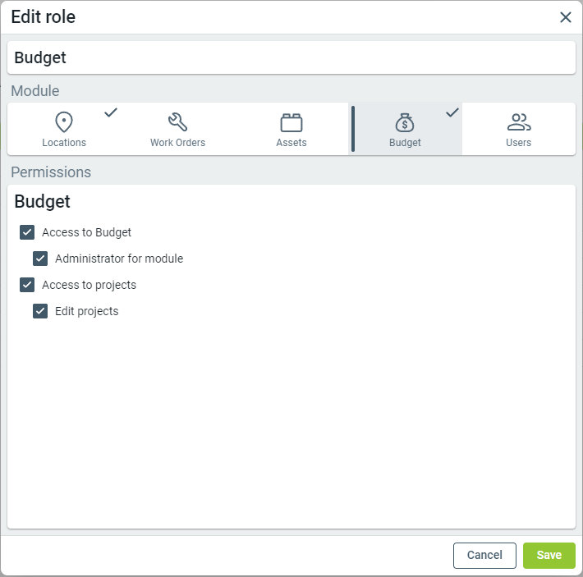Click the role name field containing Budget
Image resolution: width=583 pixels, height=577 pixels.
(x=291, y=58)
